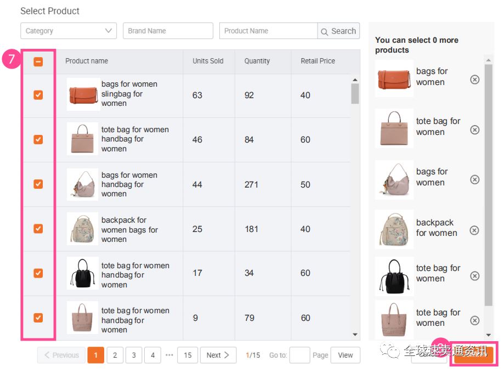Viewport: 504px width, 373px height.
Task: Open page 2 of results
Action: click(115, 355)
